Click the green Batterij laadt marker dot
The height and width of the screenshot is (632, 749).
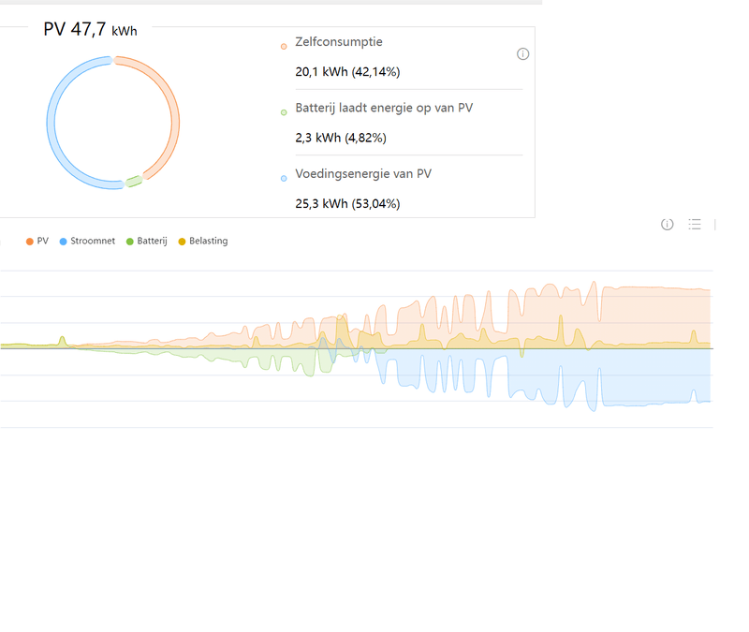[x=284, y=112]
